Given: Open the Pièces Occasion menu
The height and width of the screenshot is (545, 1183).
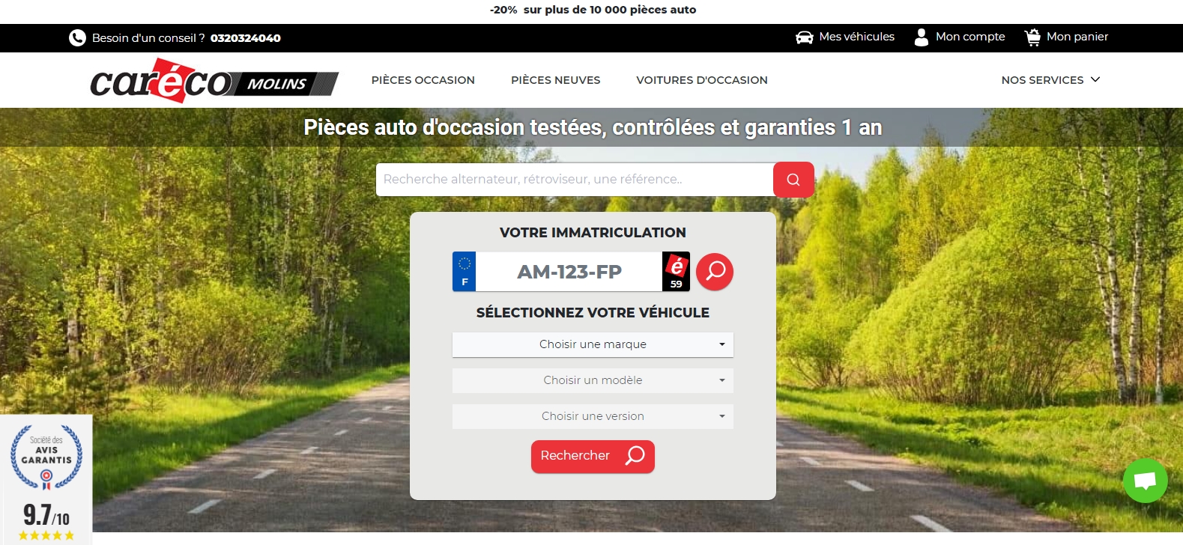Looking at the screenshot, I should tap(423, 80).
